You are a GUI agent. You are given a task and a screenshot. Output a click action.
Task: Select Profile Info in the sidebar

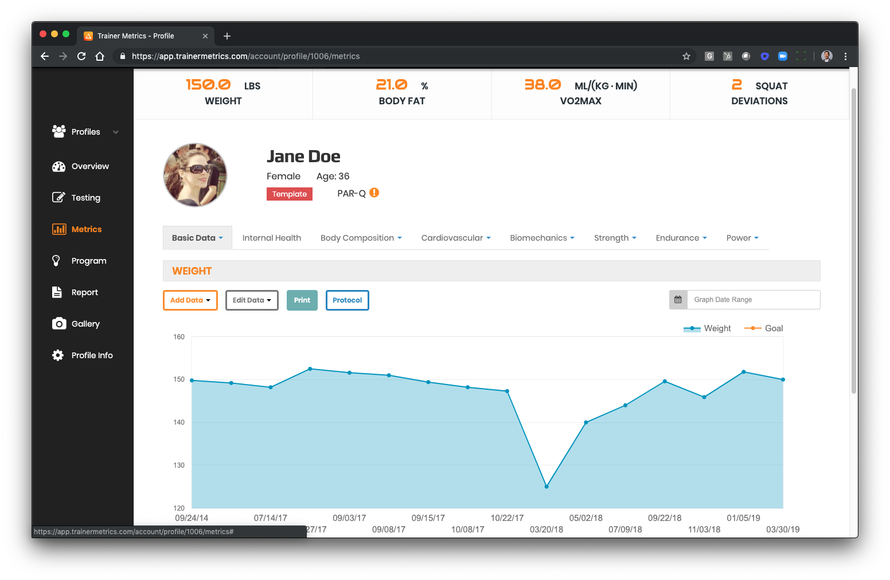pyautogui.click(x=92, y=355)
